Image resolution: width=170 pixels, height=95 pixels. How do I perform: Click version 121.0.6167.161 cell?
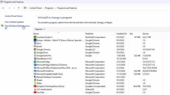(x=148, y=50)
